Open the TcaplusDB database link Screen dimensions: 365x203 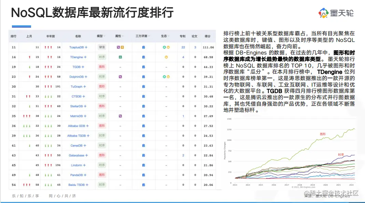pos(76,47)
